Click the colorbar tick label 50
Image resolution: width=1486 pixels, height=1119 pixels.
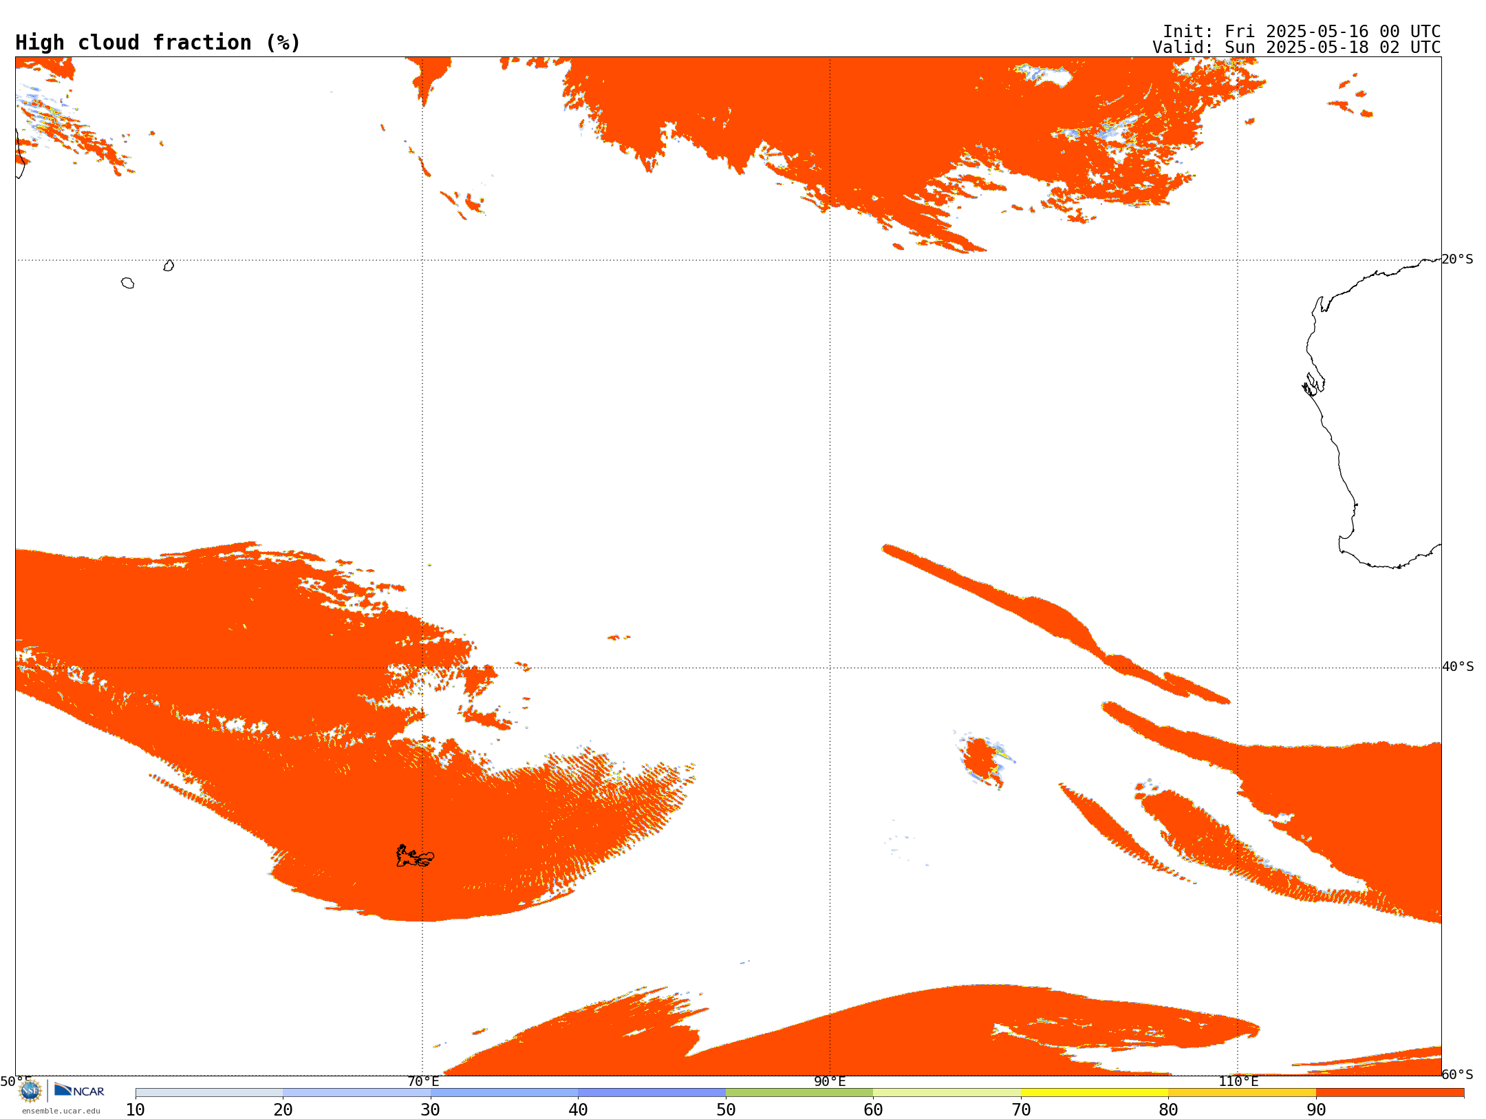pos(726,1110)
